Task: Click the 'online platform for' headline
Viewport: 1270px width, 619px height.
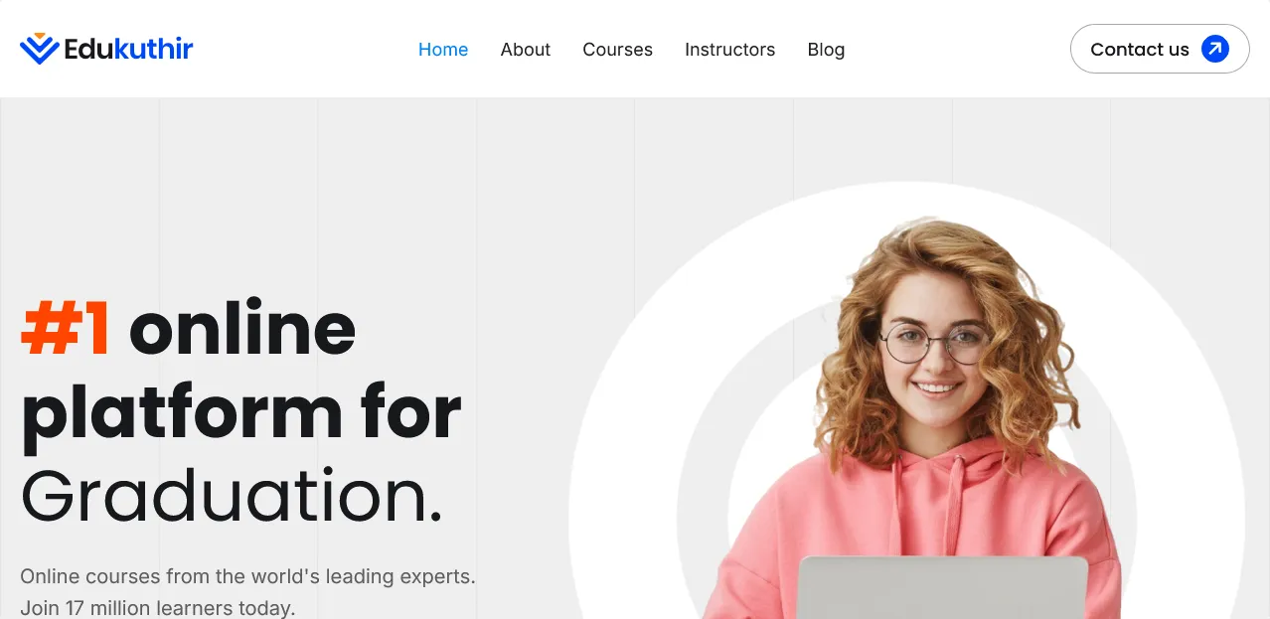Action: [241, 371]
